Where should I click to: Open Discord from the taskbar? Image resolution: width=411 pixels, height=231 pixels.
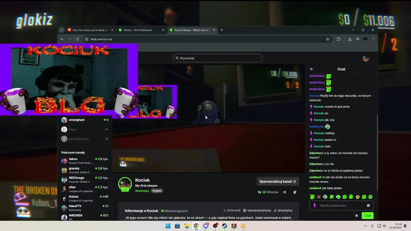click(206, 226)
